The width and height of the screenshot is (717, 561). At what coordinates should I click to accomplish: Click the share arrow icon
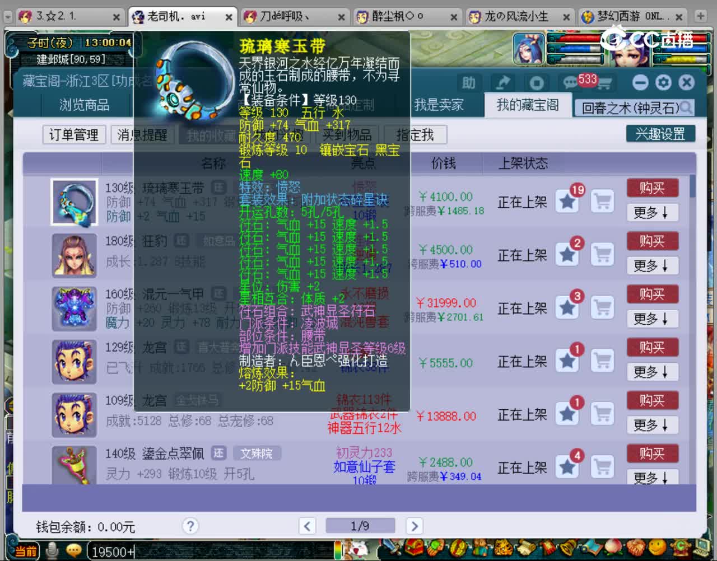pyautogui.click(x=503, y=83)
